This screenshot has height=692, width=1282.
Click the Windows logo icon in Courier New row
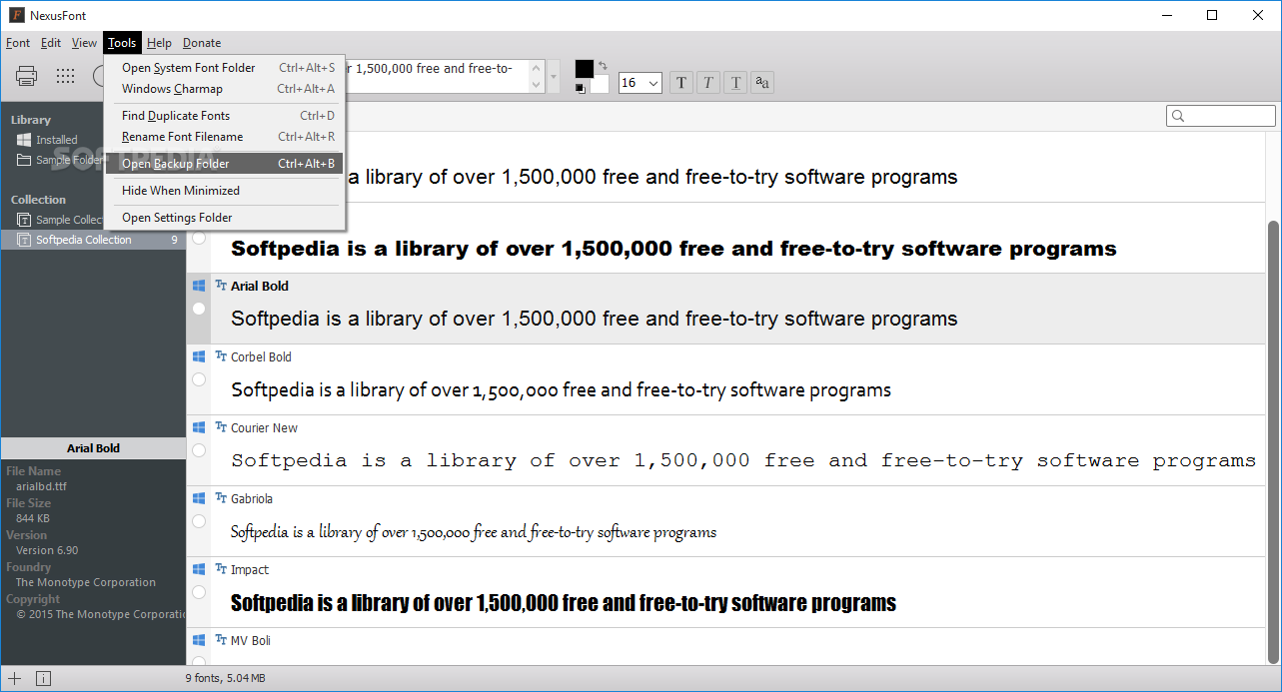pos(199,427)
